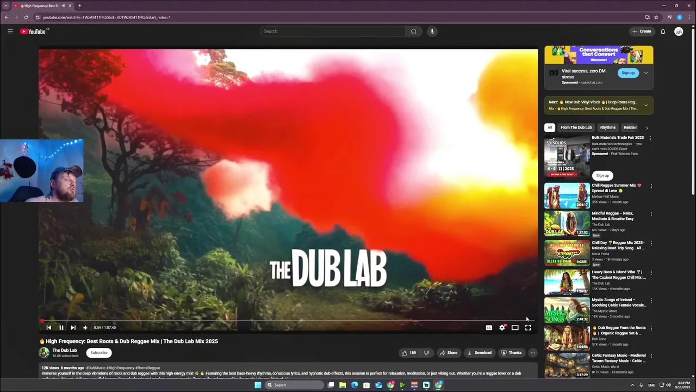Skip to the previous video

click(48, 328)
